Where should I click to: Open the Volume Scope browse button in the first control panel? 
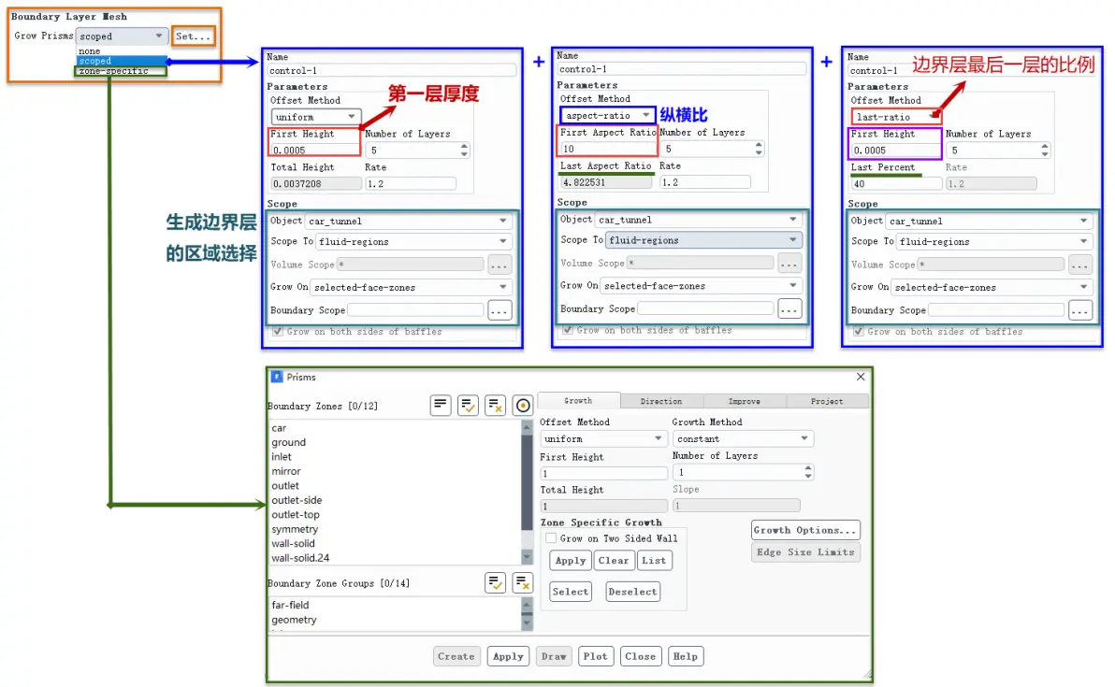(500, 265)
